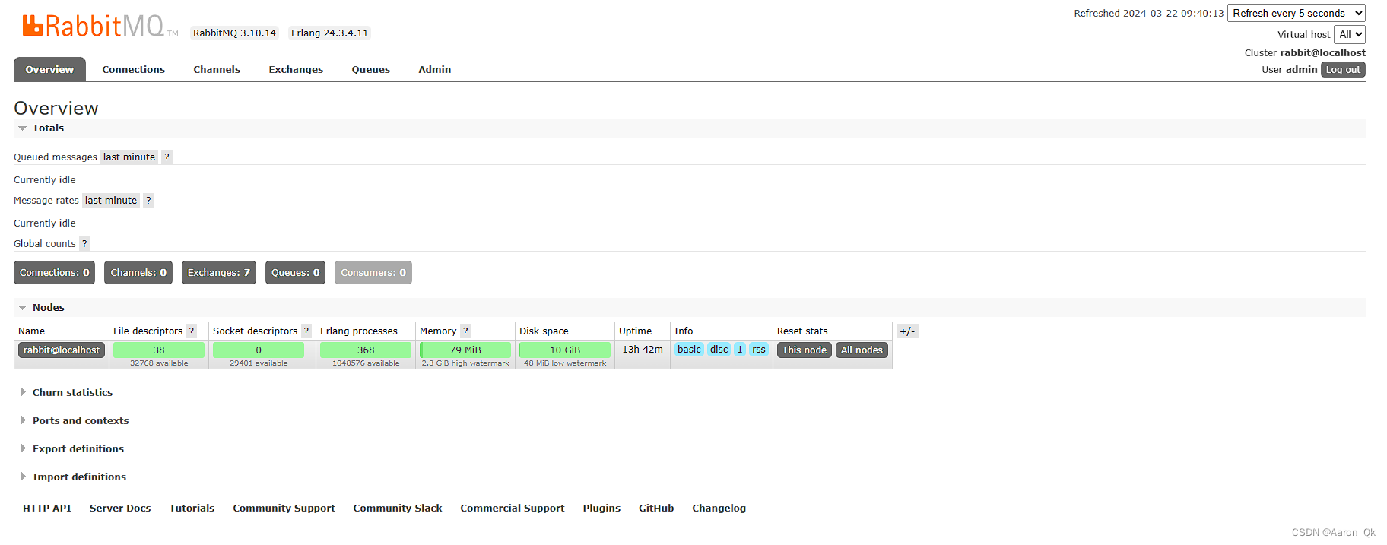The height and width of the screenshot is (545, 1387).
Task: Open Changelog footer link
Action: (x=719, y=509)
